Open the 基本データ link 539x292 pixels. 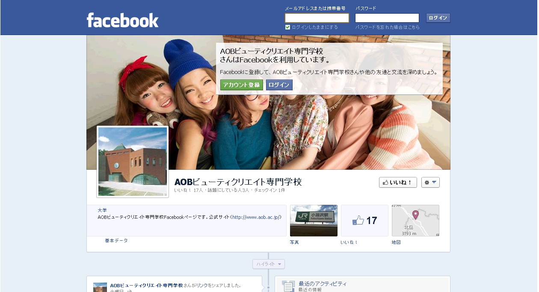coord(116,241)
